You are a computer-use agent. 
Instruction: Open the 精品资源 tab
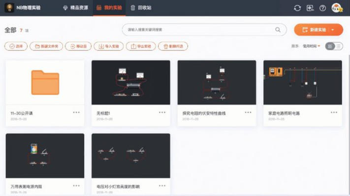(x=75, y=8)
